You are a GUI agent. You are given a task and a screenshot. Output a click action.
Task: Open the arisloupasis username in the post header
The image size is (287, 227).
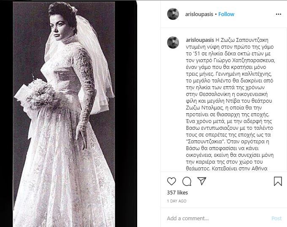[199, 14]
